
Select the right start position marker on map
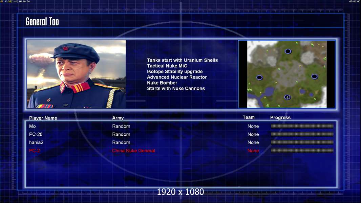(315, 76)
